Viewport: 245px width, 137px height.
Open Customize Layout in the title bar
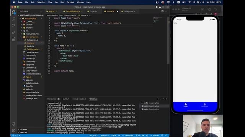click(168, 7)
